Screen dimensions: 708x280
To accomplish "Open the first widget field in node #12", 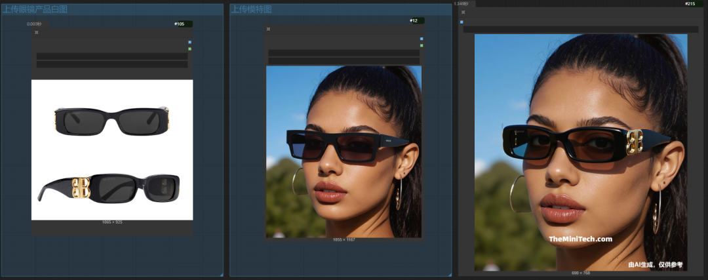I will pyautogui.click(x=344, y=52).
